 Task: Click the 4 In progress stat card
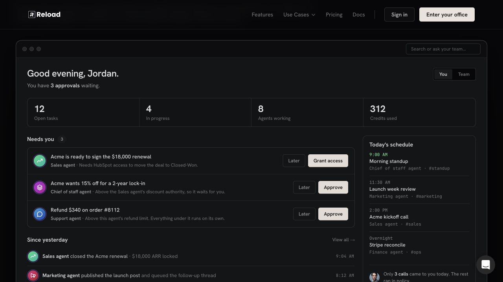(195, 112)
